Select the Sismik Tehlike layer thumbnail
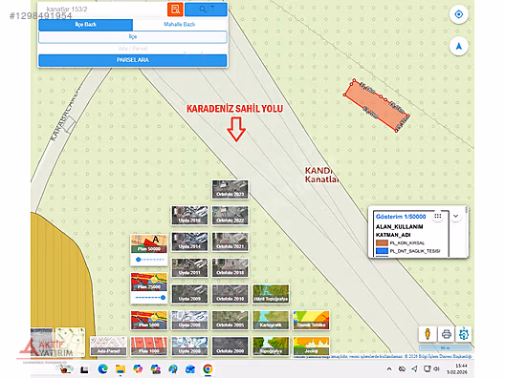The width and height of the screenshot is (505, 378). (311, 320)
